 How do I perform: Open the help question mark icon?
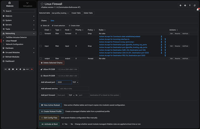point(185,5)
